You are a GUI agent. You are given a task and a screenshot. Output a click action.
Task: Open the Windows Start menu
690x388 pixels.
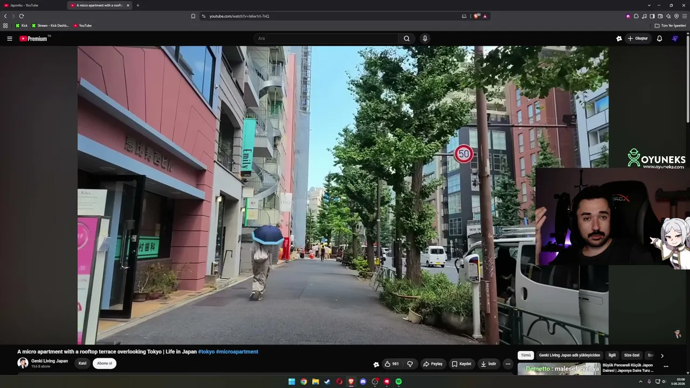(292, 382)
